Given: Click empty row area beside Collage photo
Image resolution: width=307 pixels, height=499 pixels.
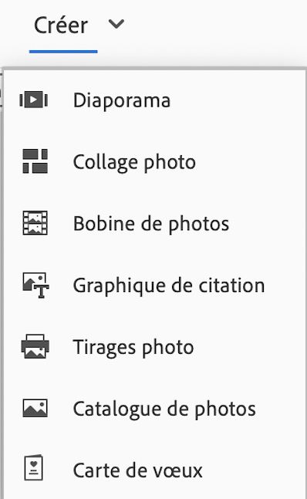Looking at the screenshot, I should pyautogui.click(x=249, y=162).
